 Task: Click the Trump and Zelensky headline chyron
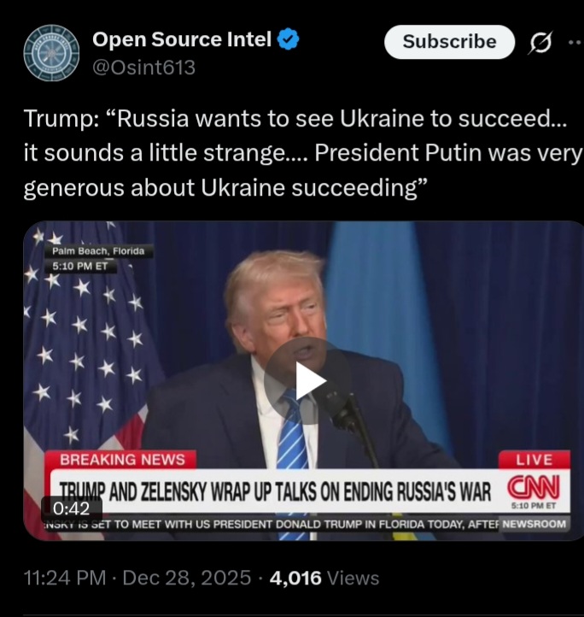pyautogui.click(x=275, y=491)
